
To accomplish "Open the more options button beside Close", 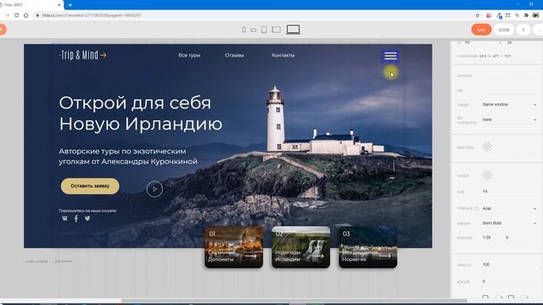I will [523, 30].
